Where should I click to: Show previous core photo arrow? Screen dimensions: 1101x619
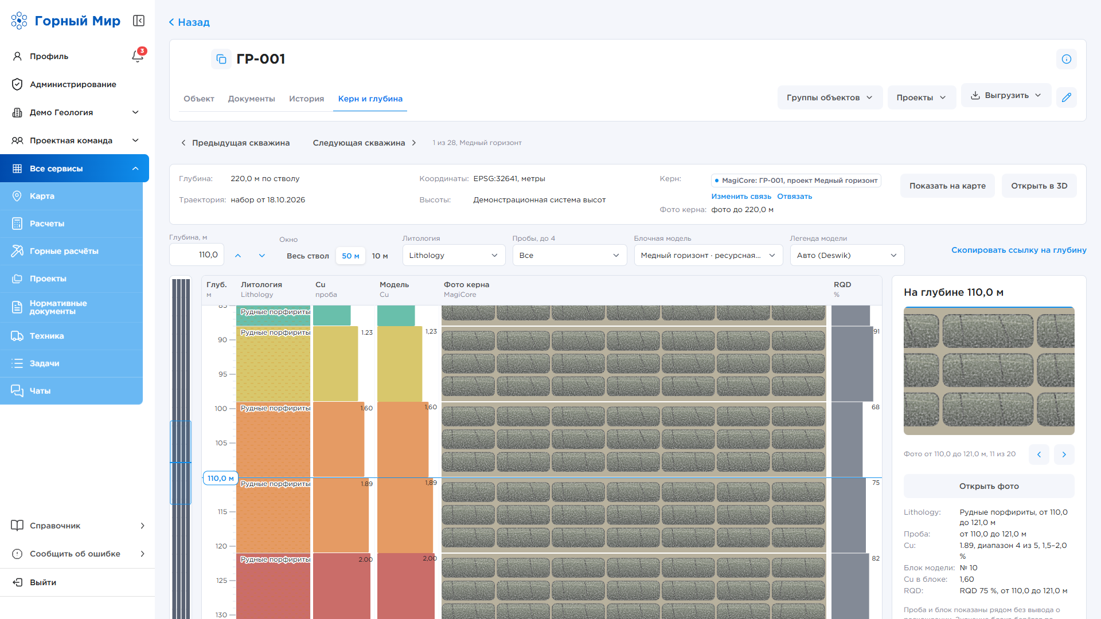pos(1038,455)
